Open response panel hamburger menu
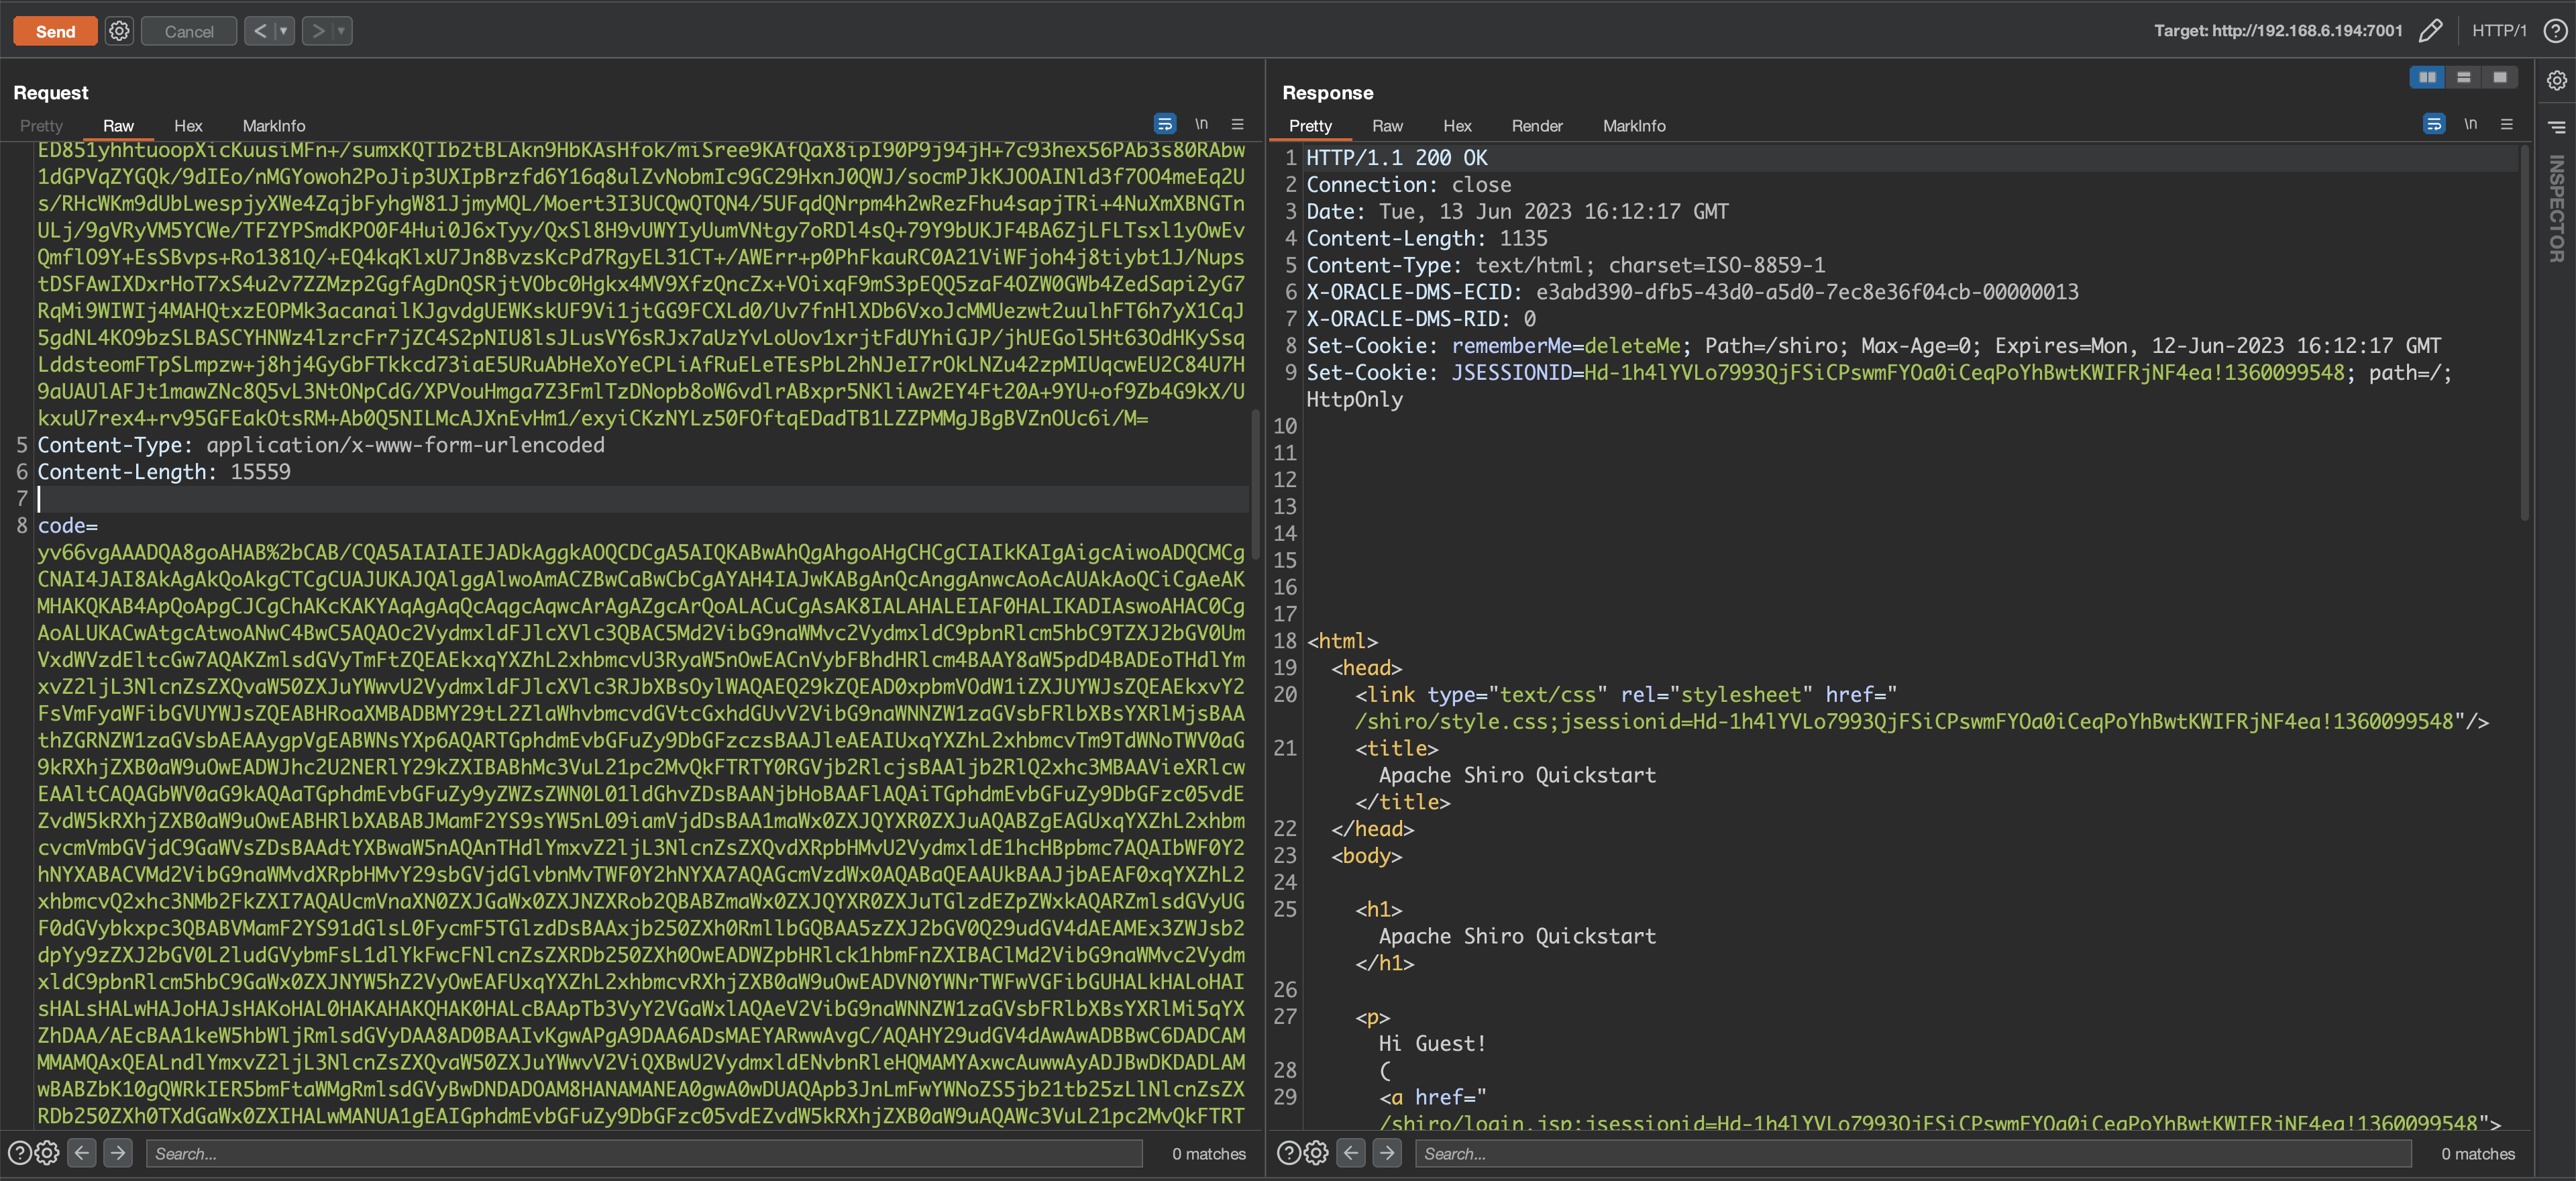Image resolution: width=2576 pixels, height=1181 pixels. pyautogui.click(x=2506, y=125)
